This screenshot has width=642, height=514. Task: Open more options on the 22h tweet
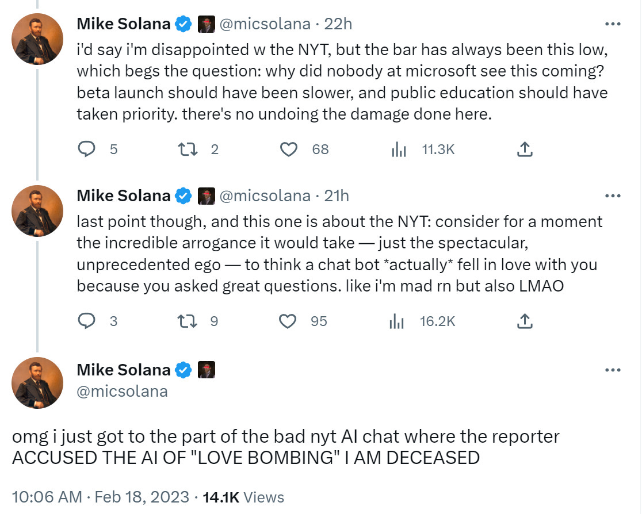pos(613,24)
